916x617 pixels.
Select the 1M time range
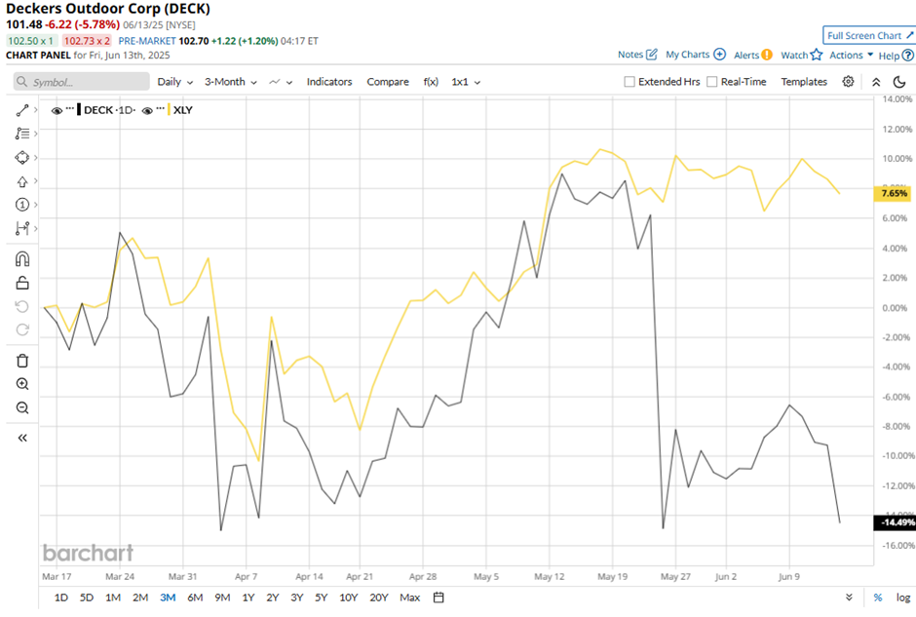(113, 598)
